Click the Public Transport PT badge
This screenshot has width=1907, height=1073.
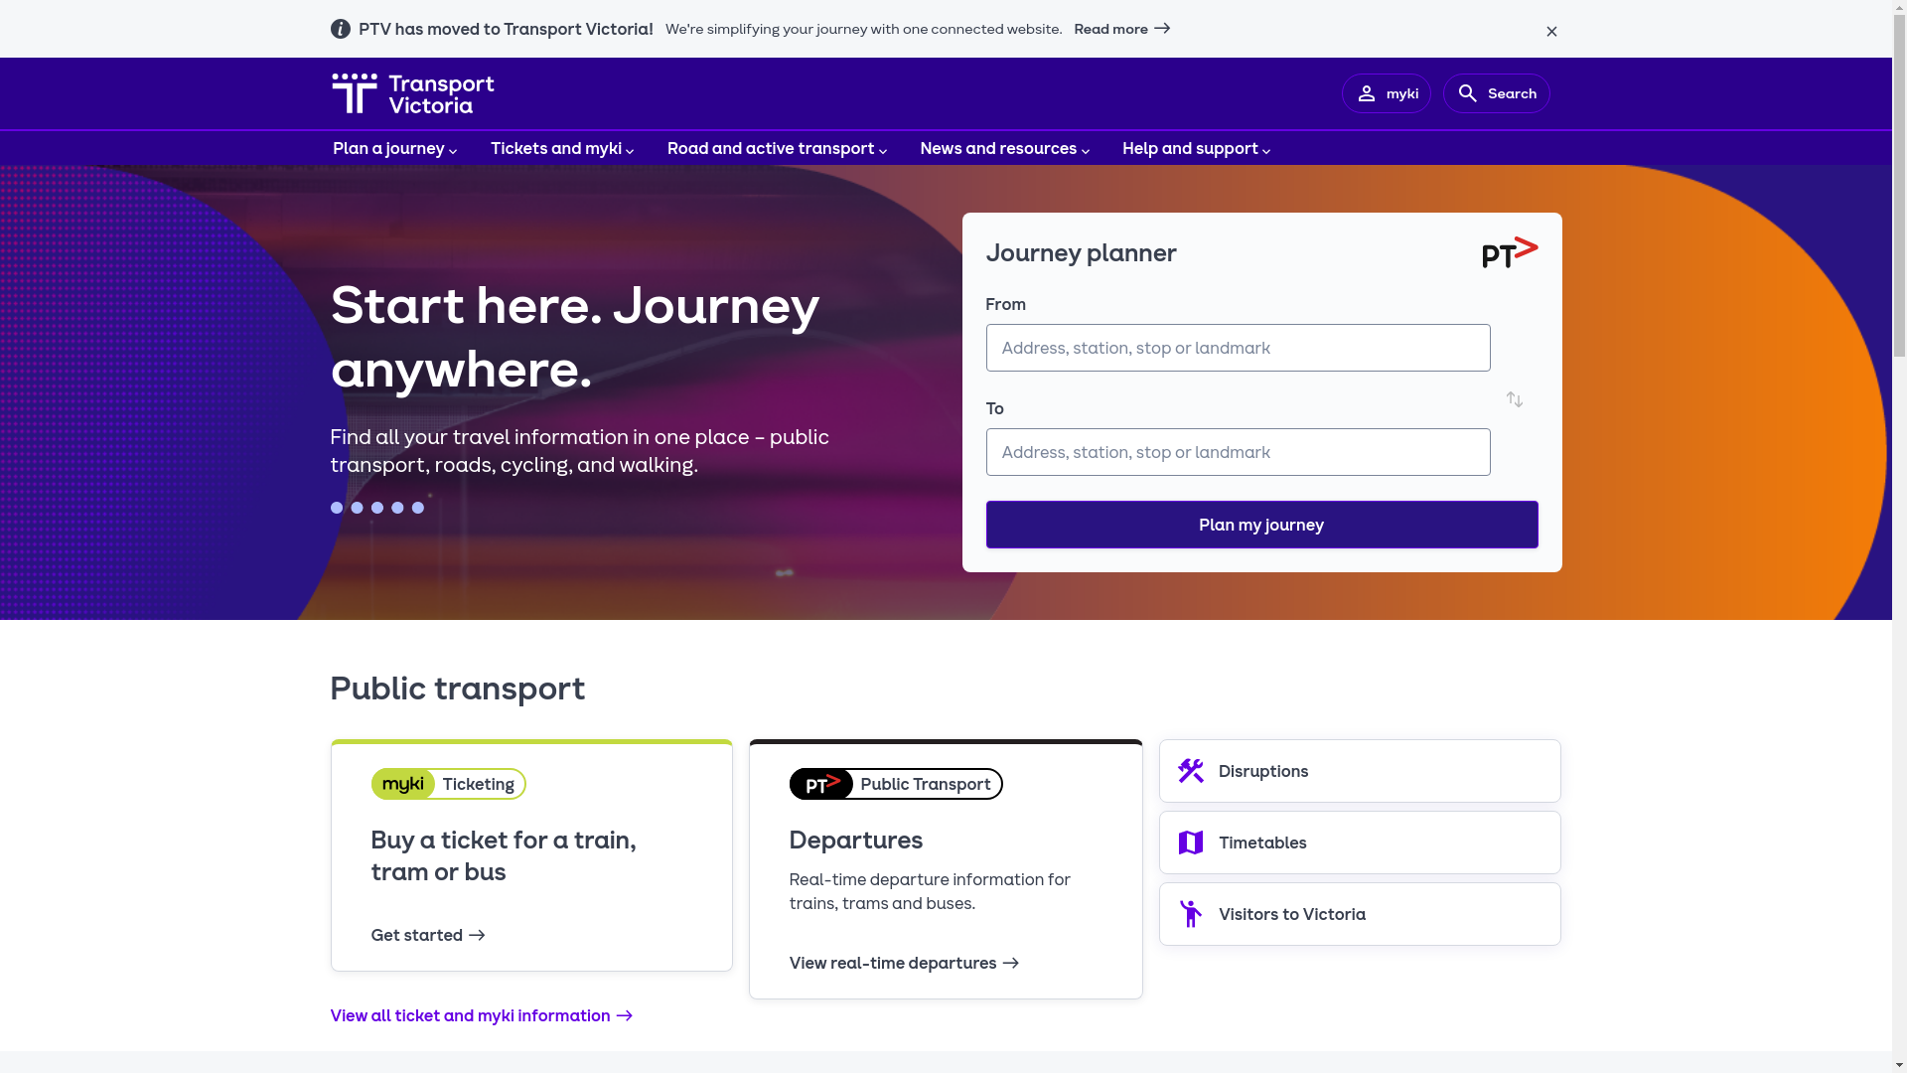point(896,784)
